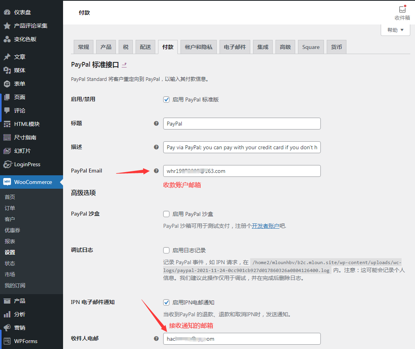Click the return arrow icon after PayPal 标准接口
Viewport: 415px width, 349px height.
[124, 65]
